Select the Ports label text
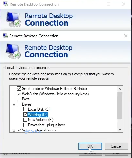This screenshot has width=132, height=158. (26, 99)
